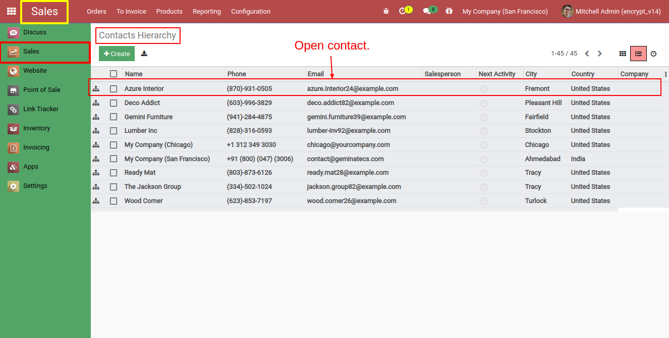Open the Reporting menu
Viewport: 669px width, 338px height.
pos(206,11)
